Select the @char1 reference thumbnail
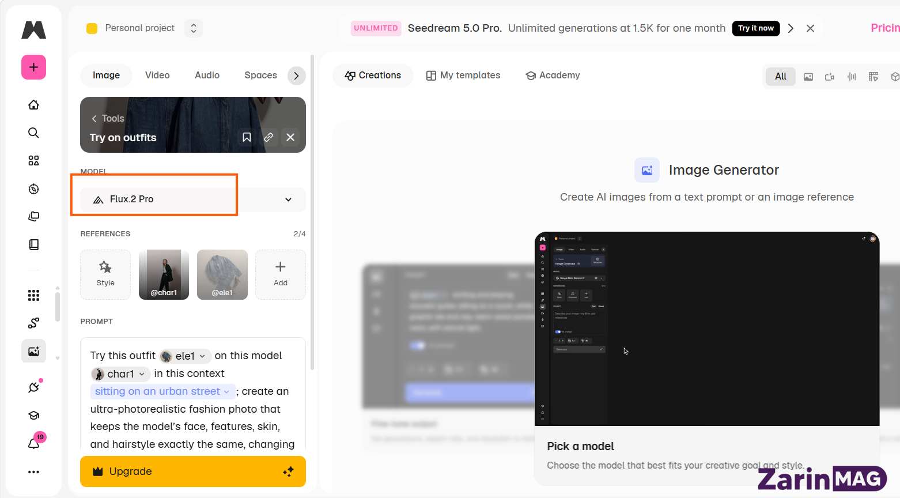This screenshot has height=498, width=900. coord(164,274)
